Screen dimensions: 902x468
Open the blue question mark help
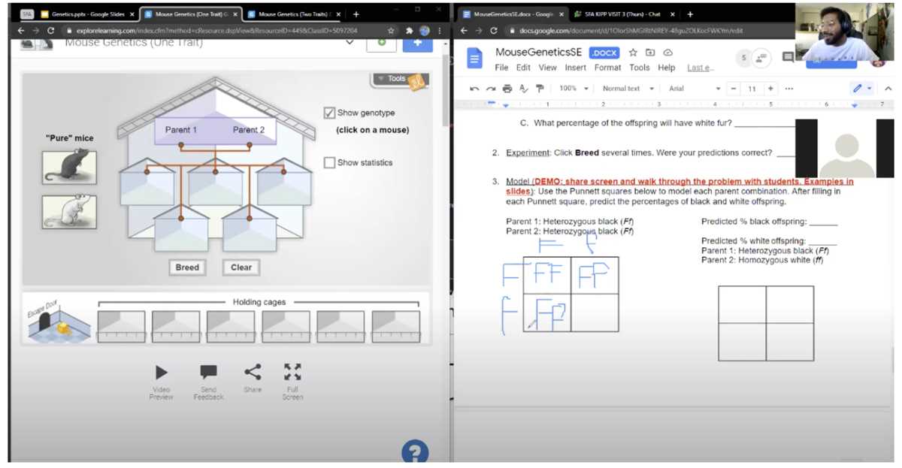(x=415, y=452)
